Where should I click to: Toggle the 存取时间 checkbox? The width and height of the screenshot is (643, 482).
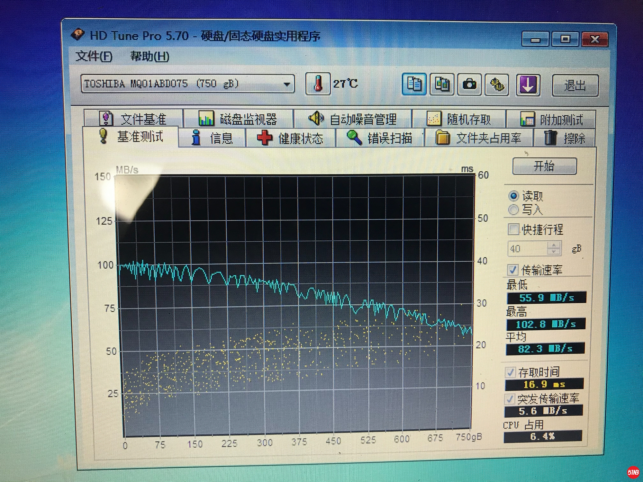(x=511, y=372)
